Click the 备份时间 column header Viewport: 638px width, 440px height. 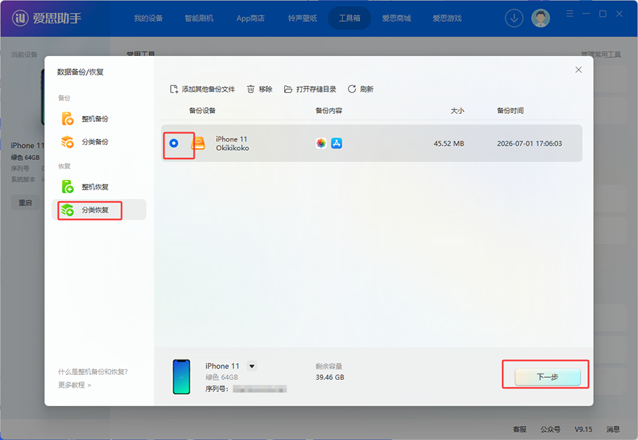[x=510, y=110]
